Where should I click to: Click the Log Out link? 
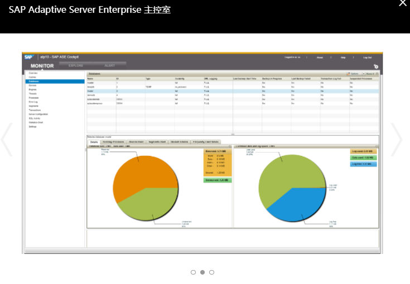(368, 57)
